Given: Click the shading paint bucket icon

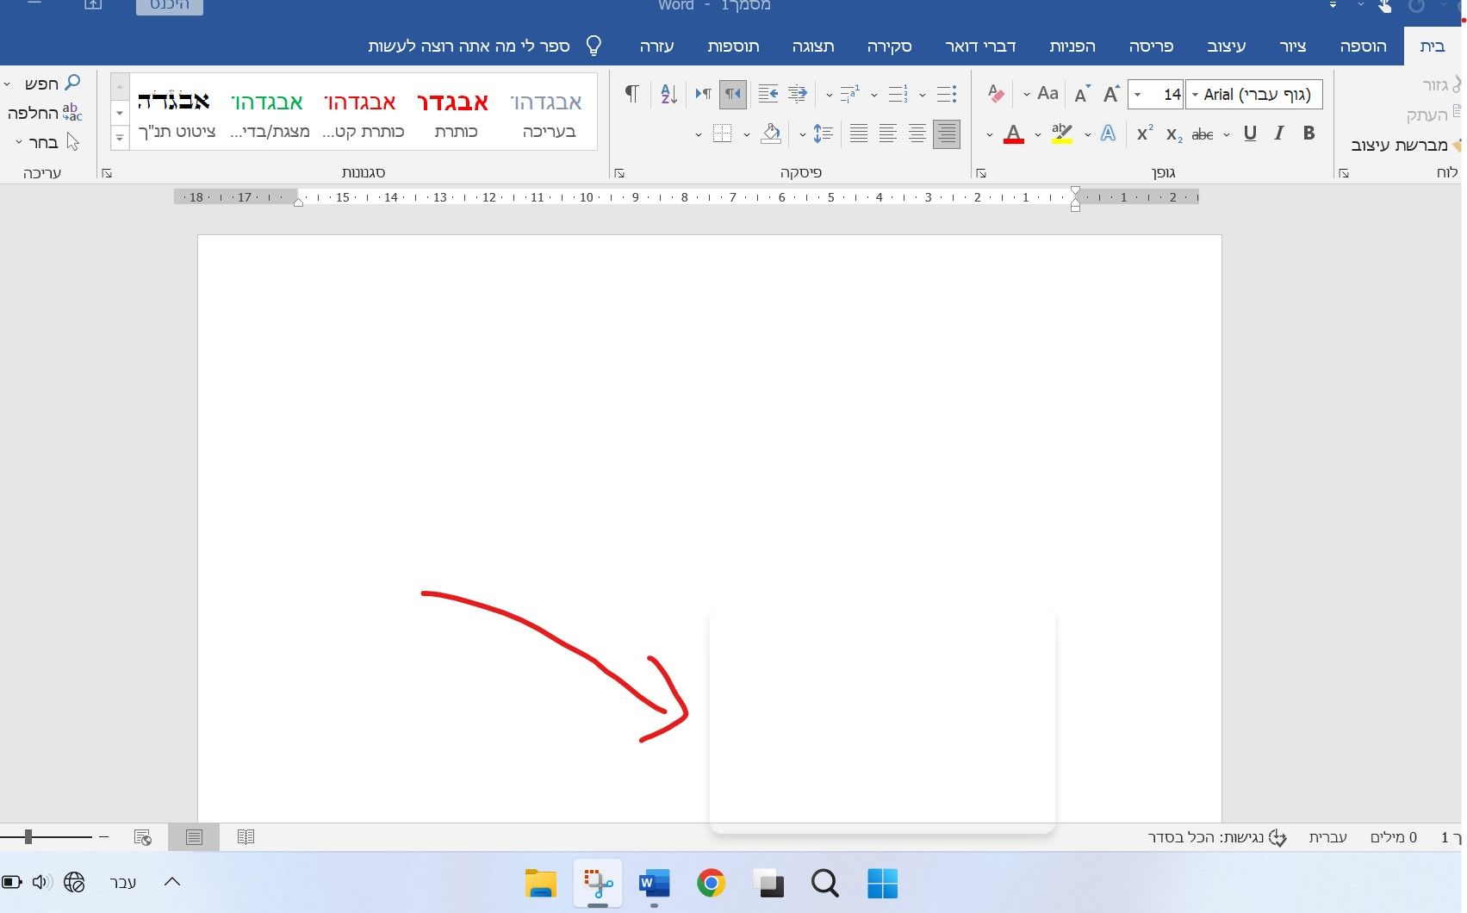Looking at the screenshot, I should tap(771, 134).
